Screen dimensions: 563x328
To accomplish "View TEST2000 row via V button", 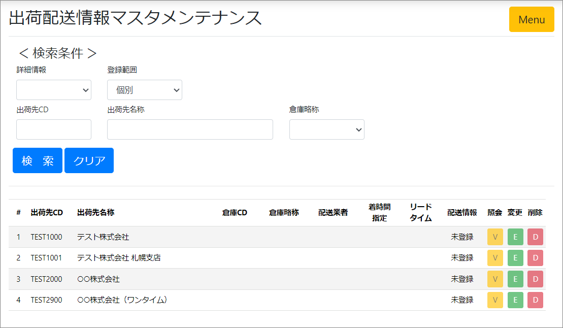I will point(495,279).
